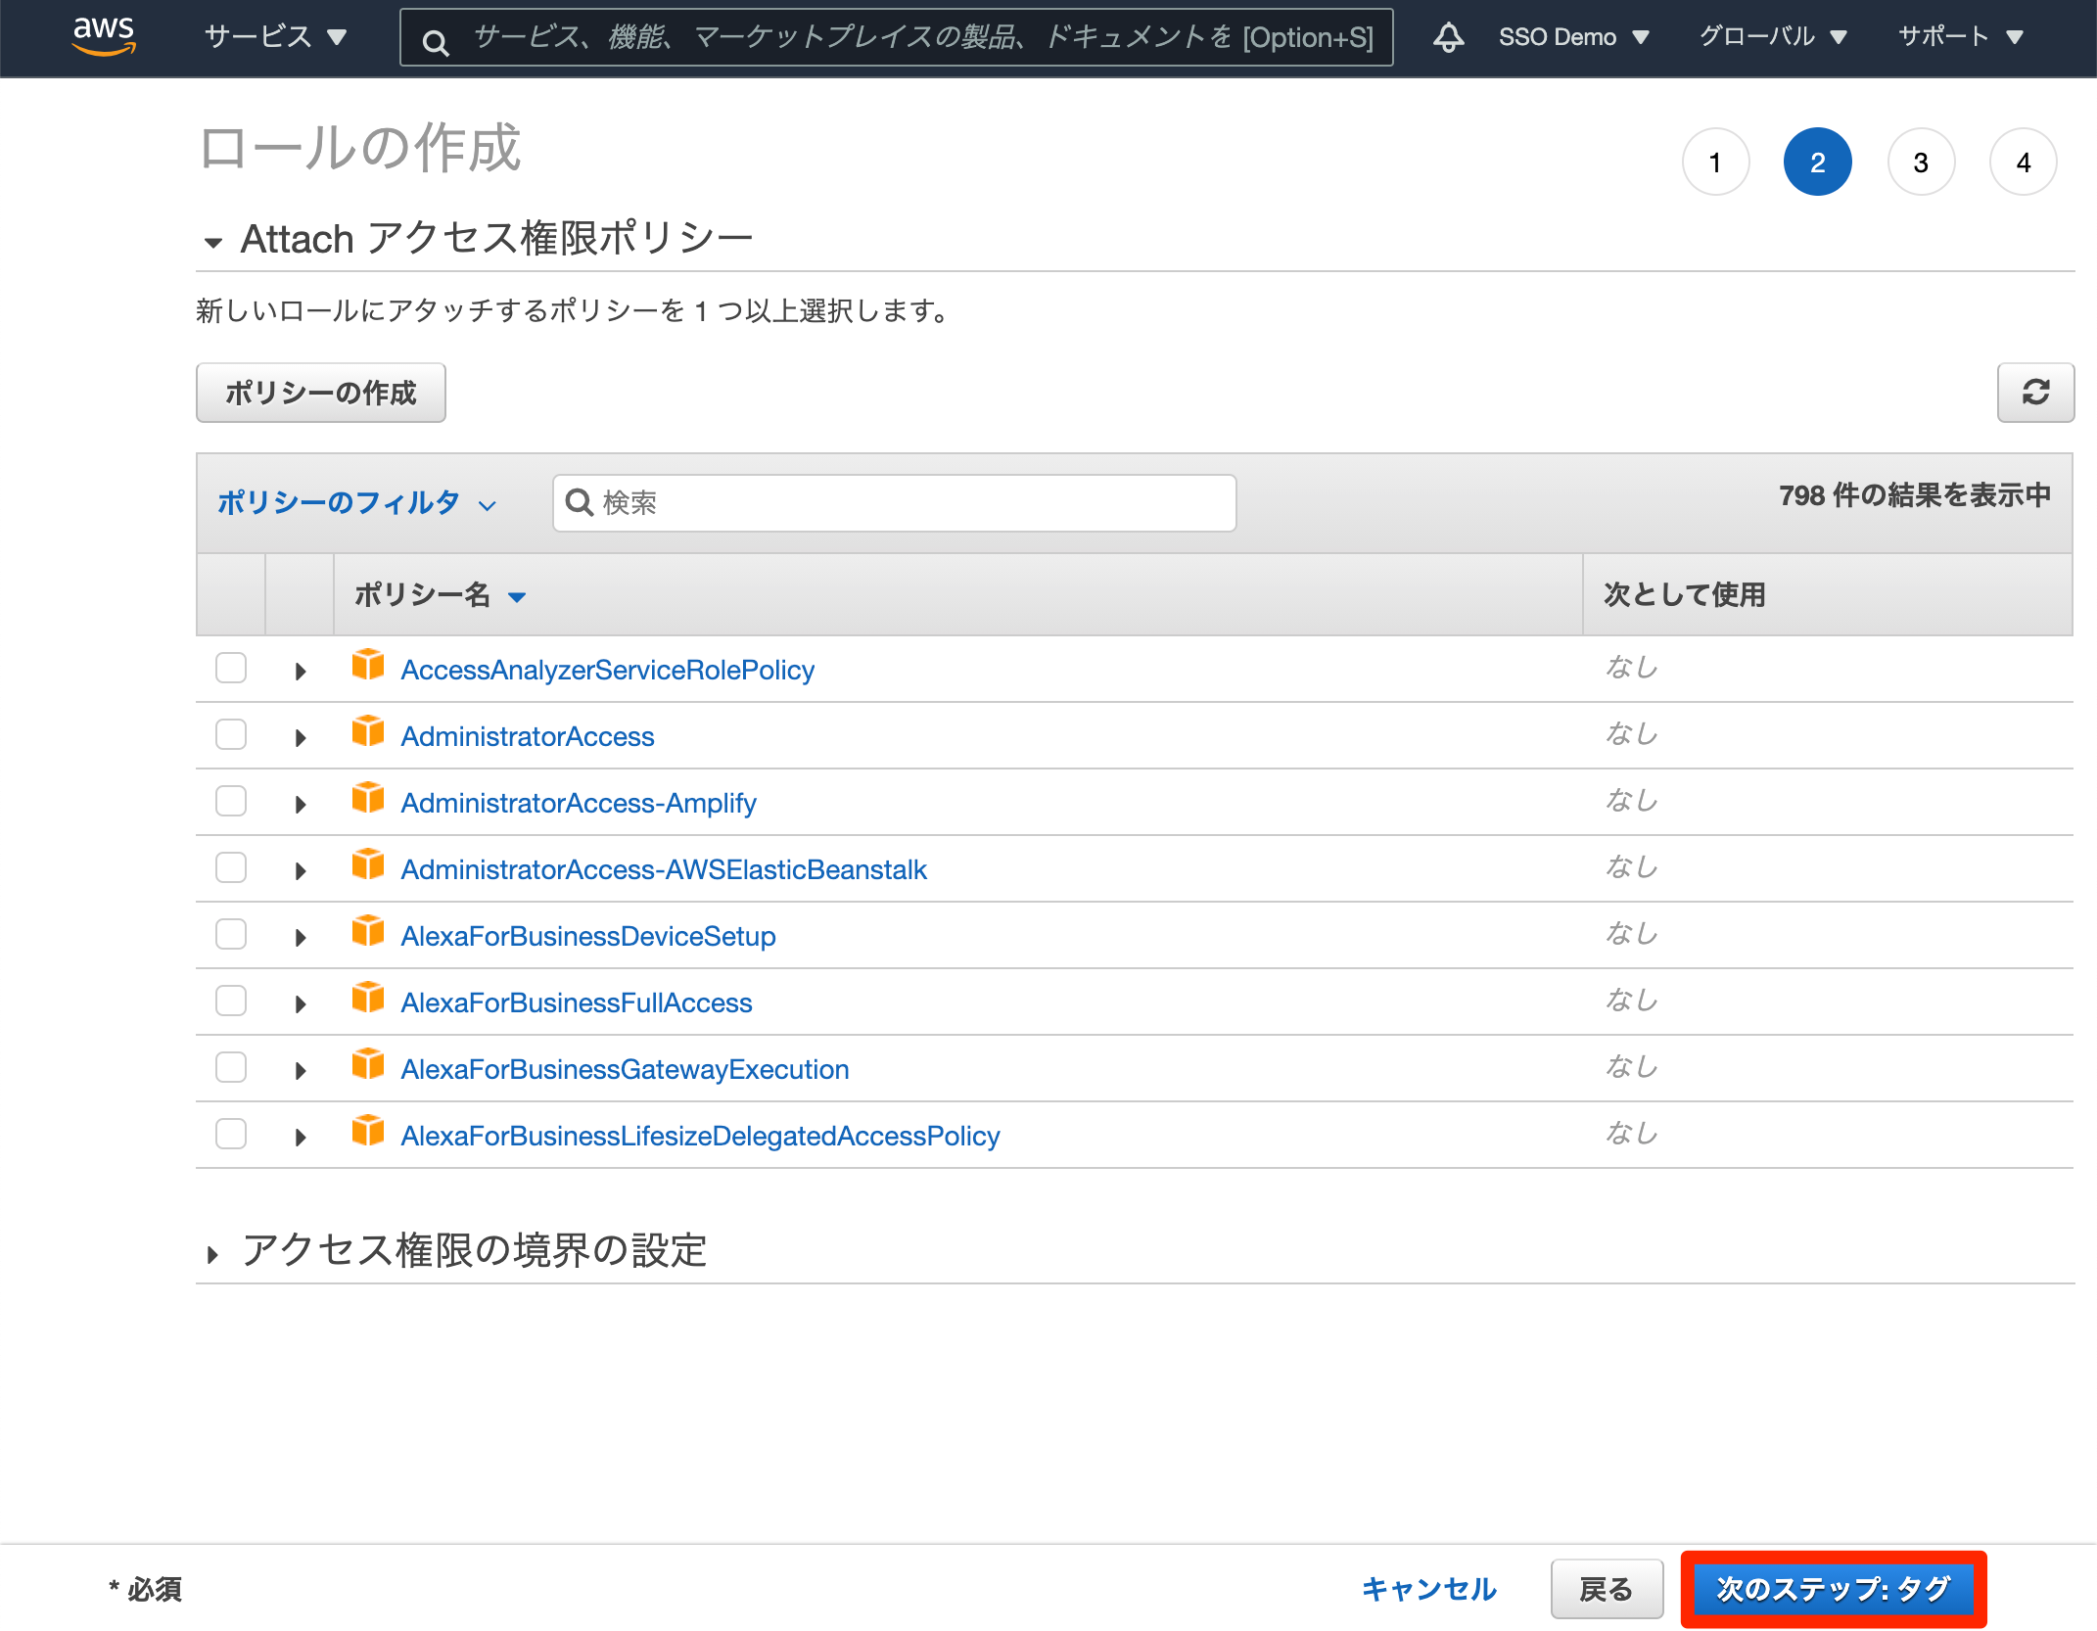
Task: Open the AdministratorAccess-Amplify policy link
Action: 579,803
